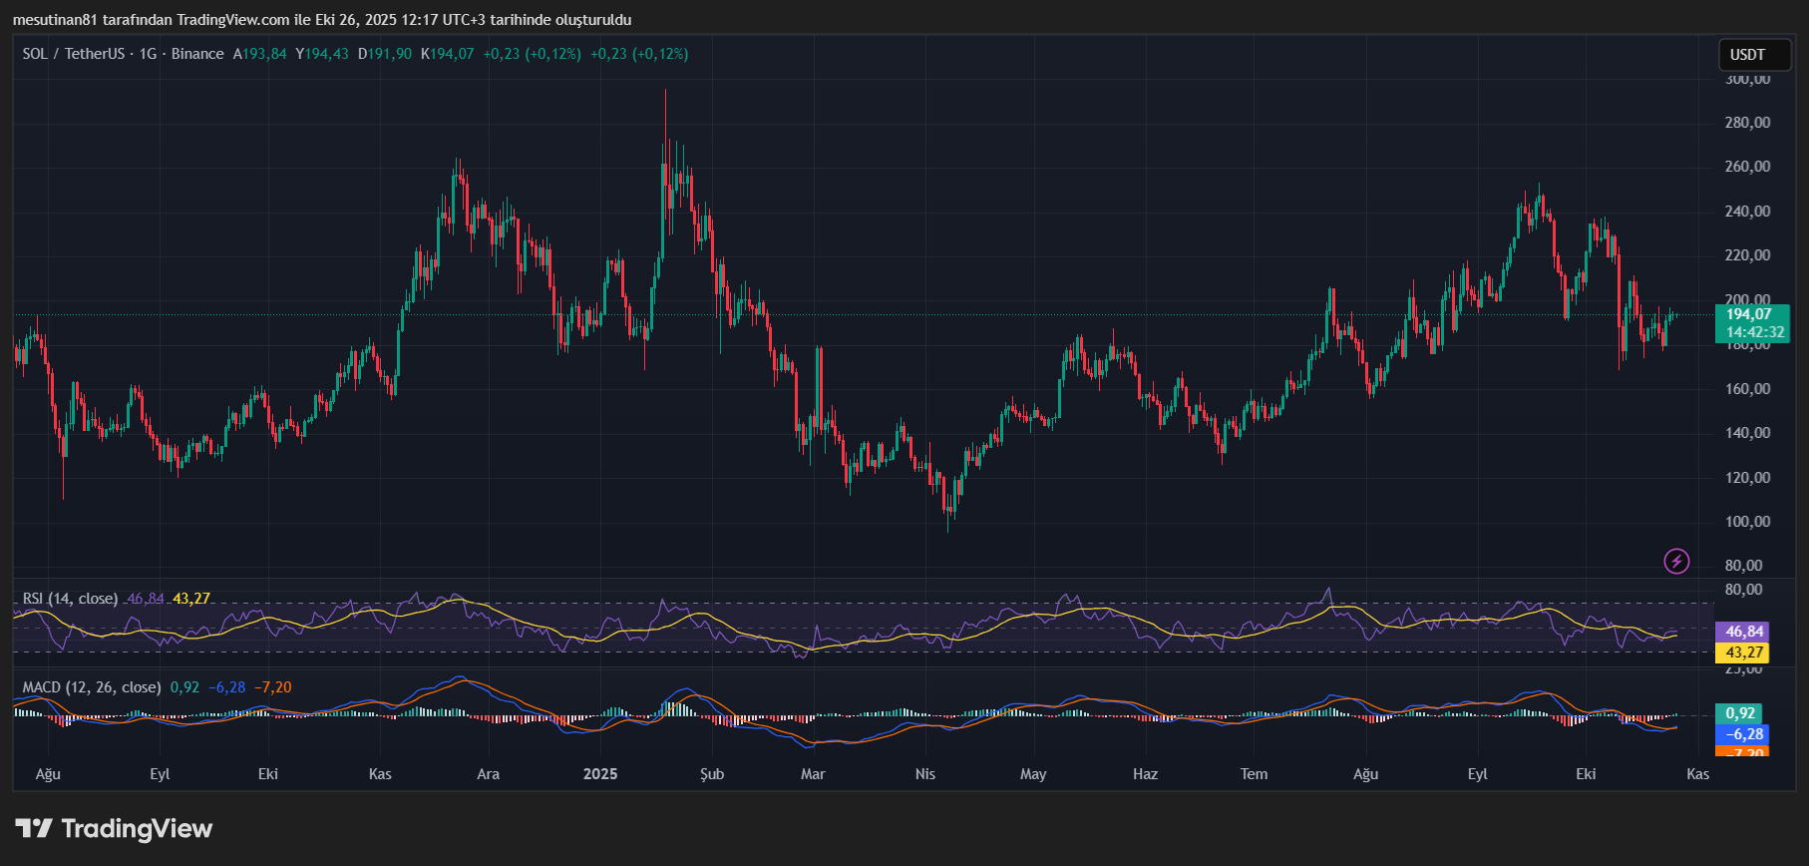
Task: Click the purple RSI value tag 46,84
Action: 1744,632
